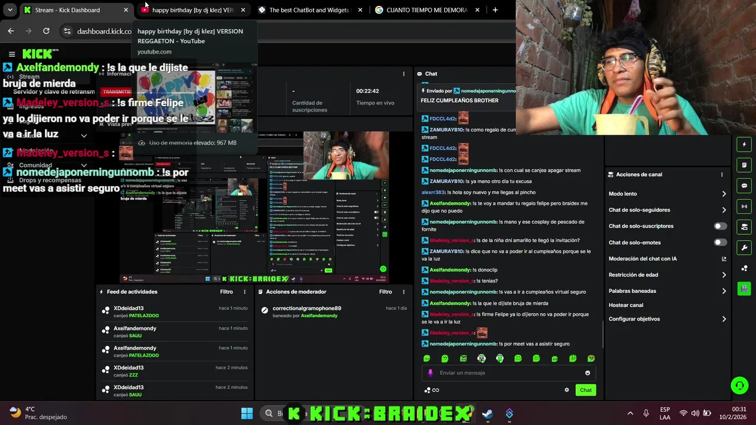Open the notes document sidebar icon
The image size is (756, 425).
(744, 165)
